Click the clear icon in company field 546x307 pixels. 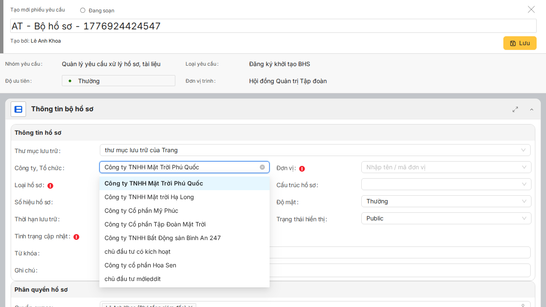[262, 167]
